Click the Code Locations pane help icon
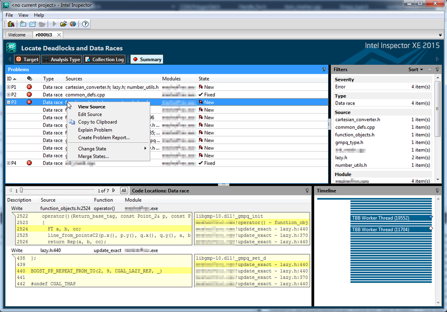The width and height of the screenshot is (447, 312). tap(307, 190)
